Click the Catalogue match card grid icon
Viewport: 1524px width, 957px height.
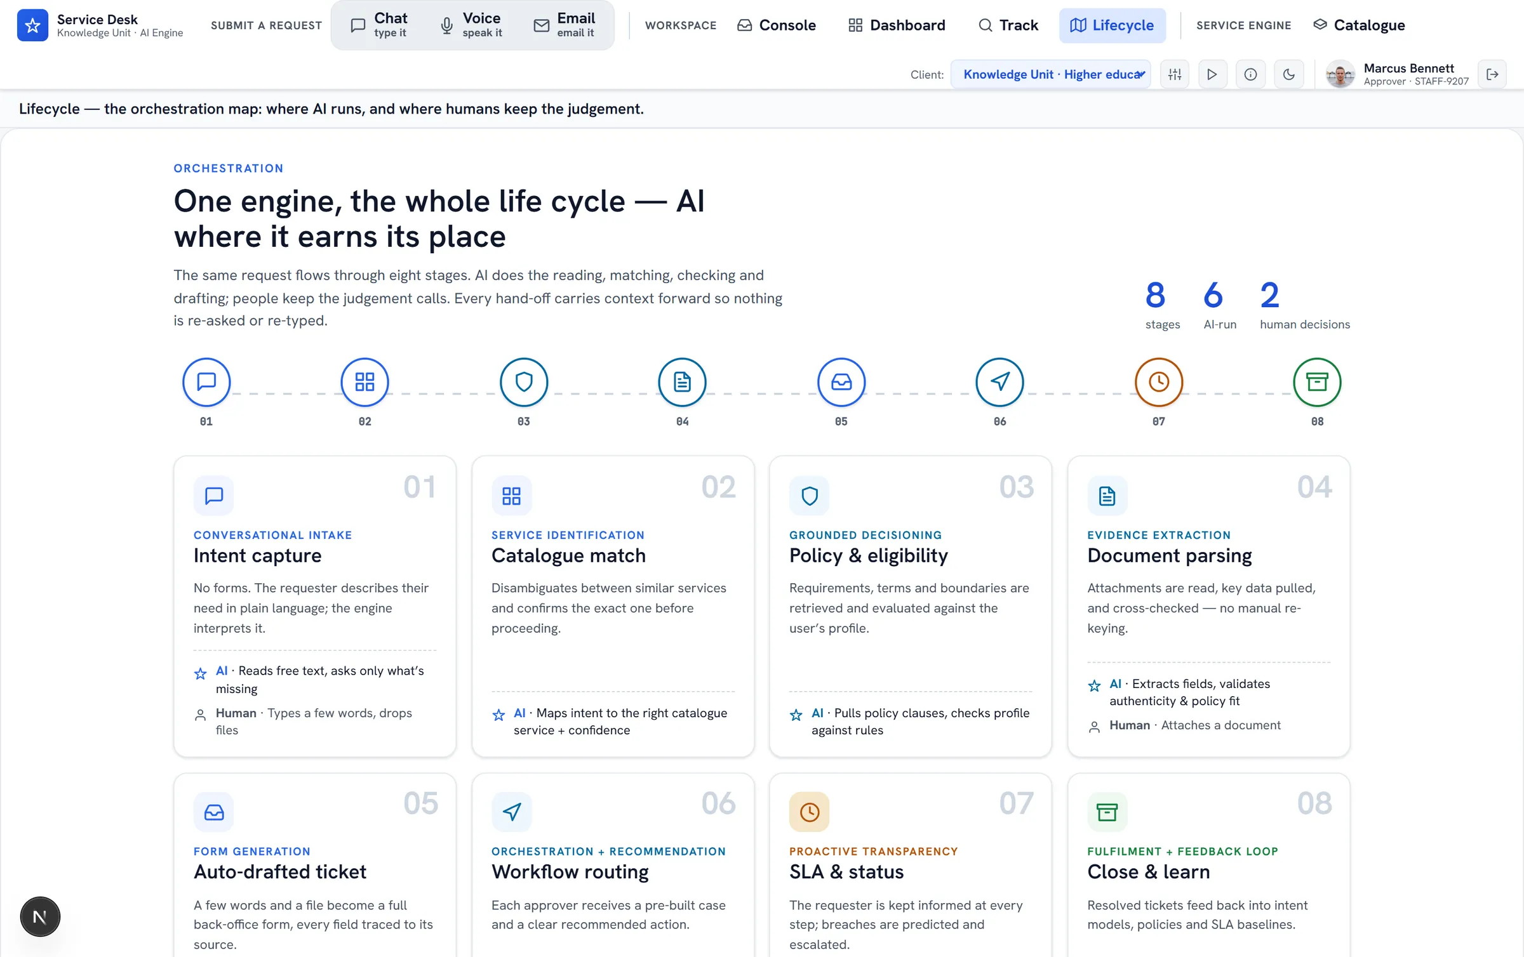512,496
